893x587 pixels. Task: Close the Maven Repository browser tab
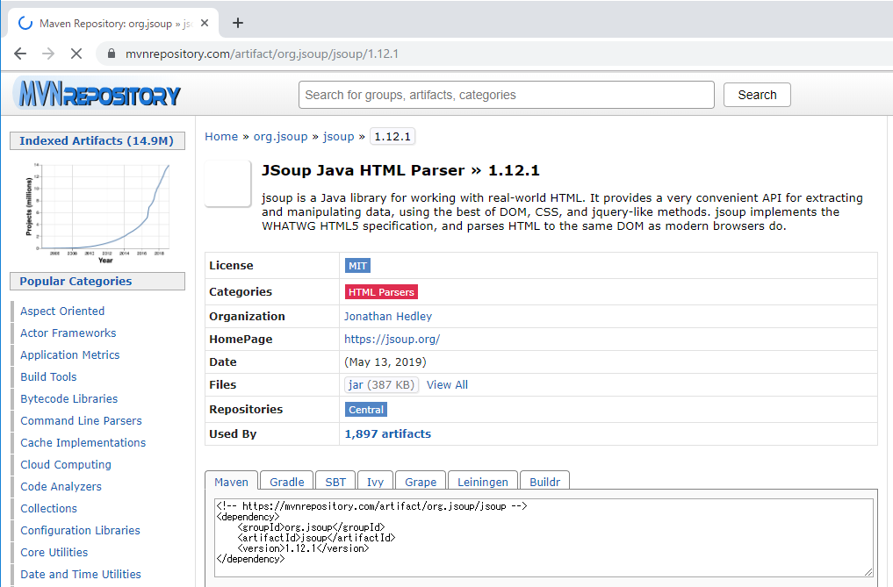click(205, 24)
